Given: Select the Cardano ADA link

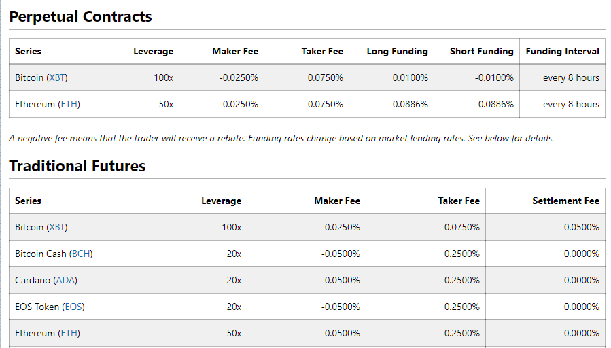Looking at the screenshot, I should (x=66, y=280).
